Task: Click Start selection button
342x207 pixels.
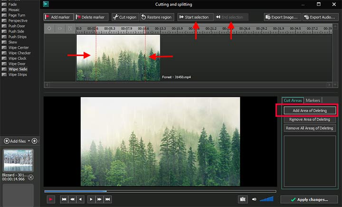Action: pos(195,17)
